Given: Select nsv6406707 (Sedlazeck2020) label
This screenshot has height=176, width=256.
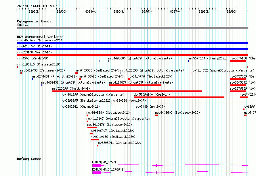Looking at the screenshot, I should [x=112, y=131].
